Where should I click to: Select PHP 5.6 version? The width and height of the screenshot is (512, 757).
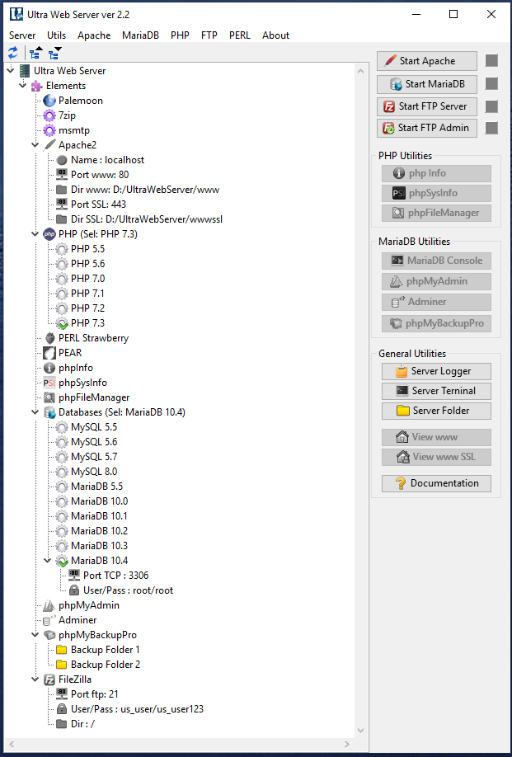(x=87, y=264)
